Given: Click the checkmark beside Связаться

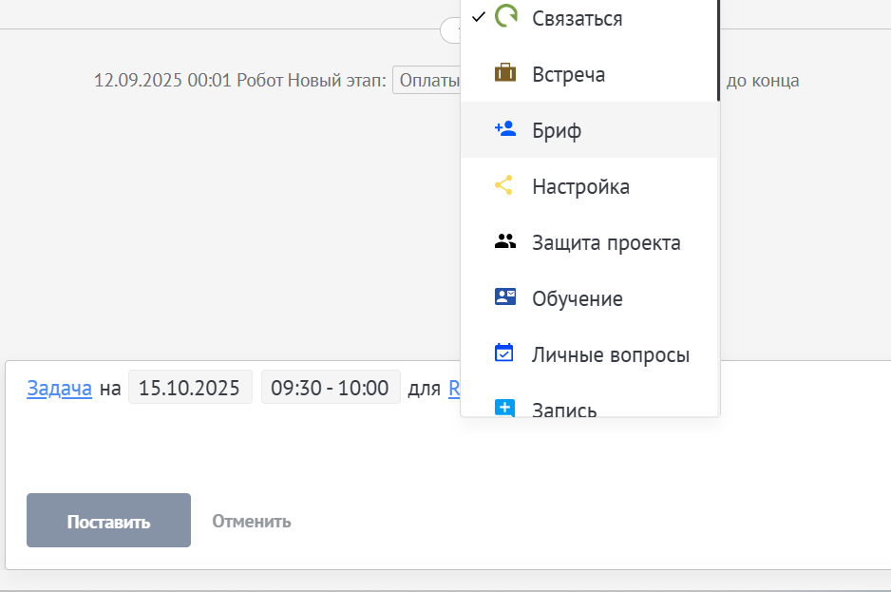Looking at the screenshot, I should click(479, 16).
